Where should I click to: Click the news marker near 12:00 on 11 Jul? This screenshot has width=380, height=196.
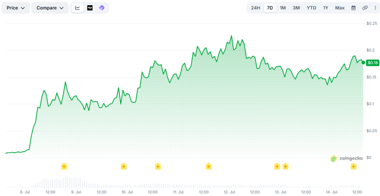pyautogui.click(x=209, y=166)
